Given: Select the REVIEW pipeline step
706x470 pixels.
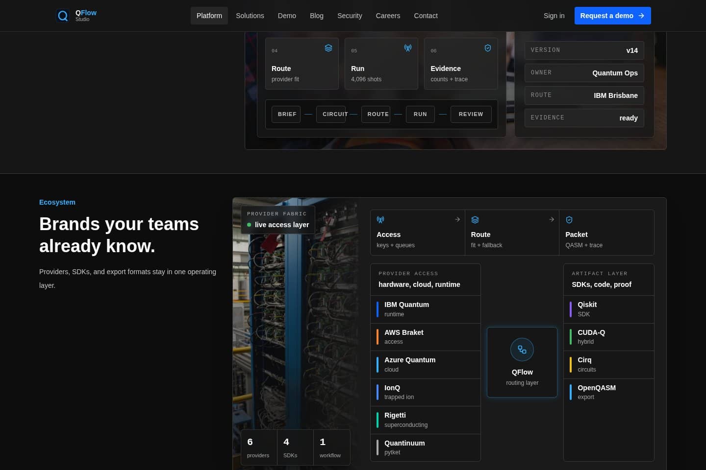Looking at the screenshot, I should (x=471, y=114).
